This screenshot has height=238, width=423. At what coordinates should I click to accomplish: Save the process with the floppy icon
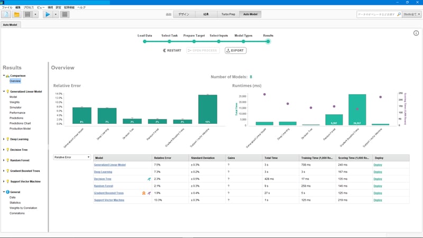[27, 14]
